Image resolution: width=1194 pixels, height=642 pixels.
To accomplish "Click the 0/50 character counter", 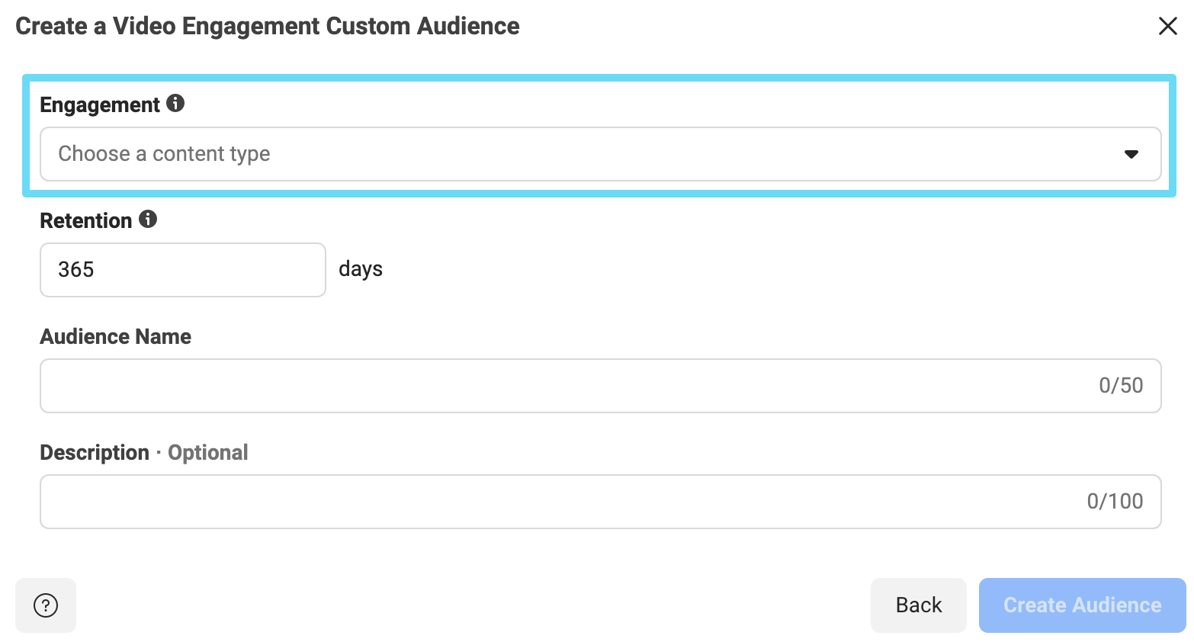I will point(1121,385).
